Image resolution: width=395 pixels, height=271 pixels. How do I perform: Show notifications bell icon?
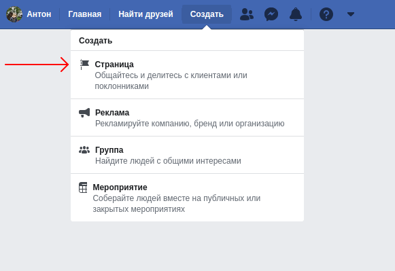pos(296,14)
